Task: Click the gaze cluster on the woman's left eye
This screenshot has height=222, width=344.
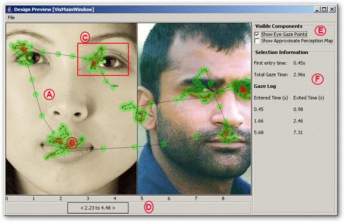Action: click(22, 52)
